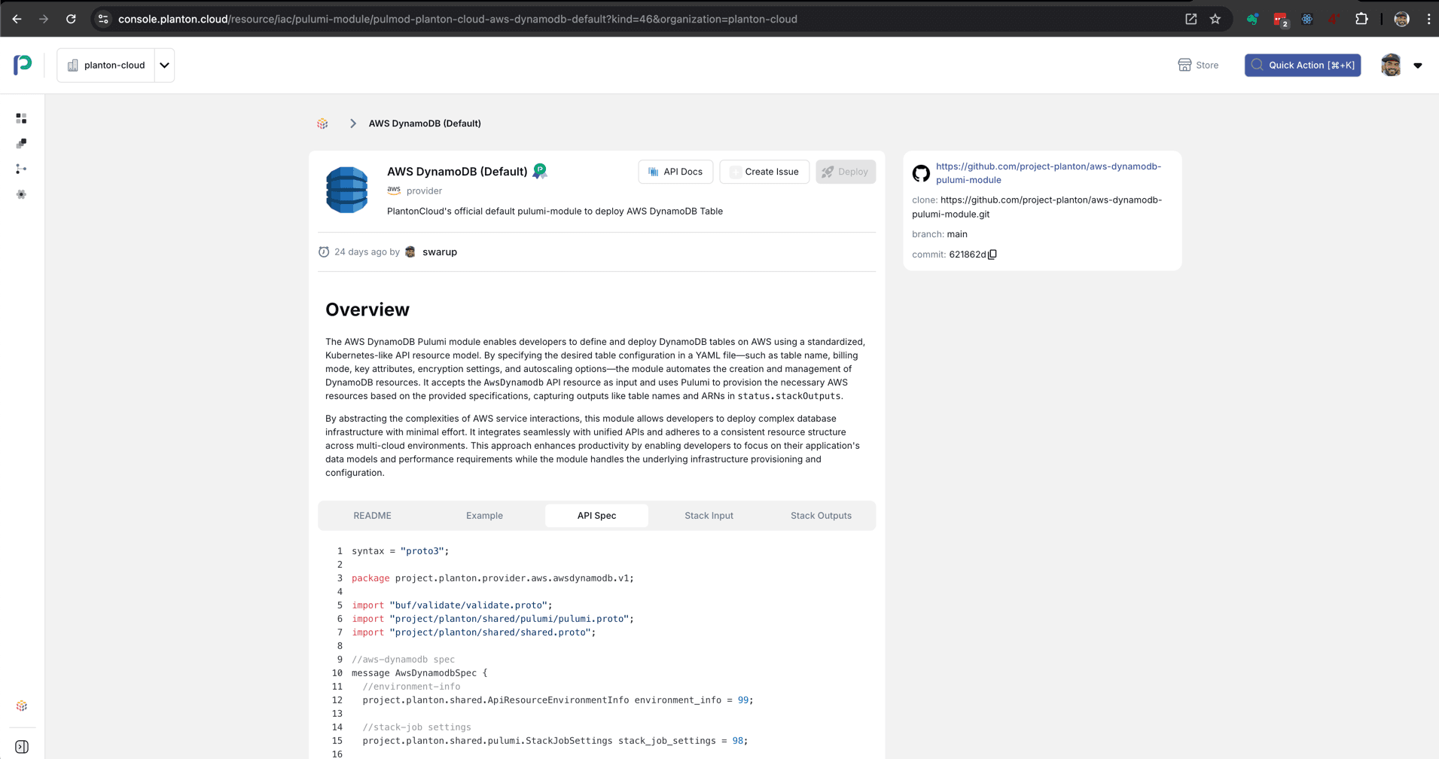Viewport: 1439px width, 759px height.
Task: Copy the commit hash 621862d
Action: pos(992,255)
